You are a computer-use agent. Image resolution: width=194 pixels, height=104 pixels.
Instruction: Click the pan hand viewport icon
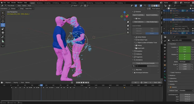[128, 26]
